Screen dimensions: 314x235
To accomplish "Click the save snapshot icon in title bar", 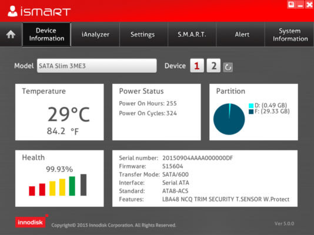I will (x=292, y=4).
